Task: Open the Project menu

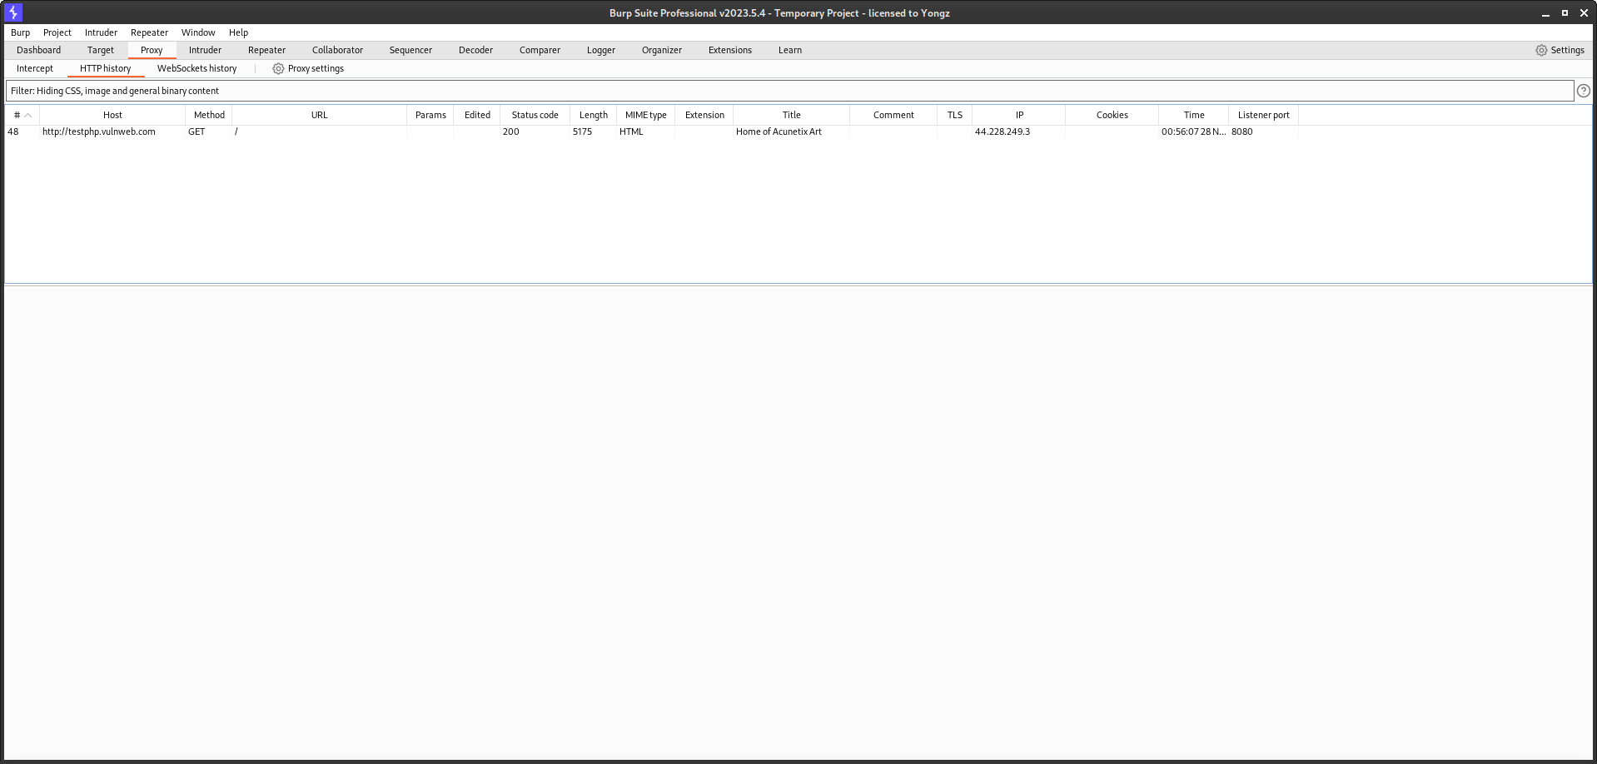Action: pyautogui.click(x=57, y=32)
